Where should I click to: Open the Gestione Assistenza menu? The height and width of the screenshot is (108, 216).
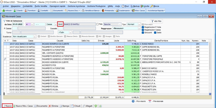76,6
